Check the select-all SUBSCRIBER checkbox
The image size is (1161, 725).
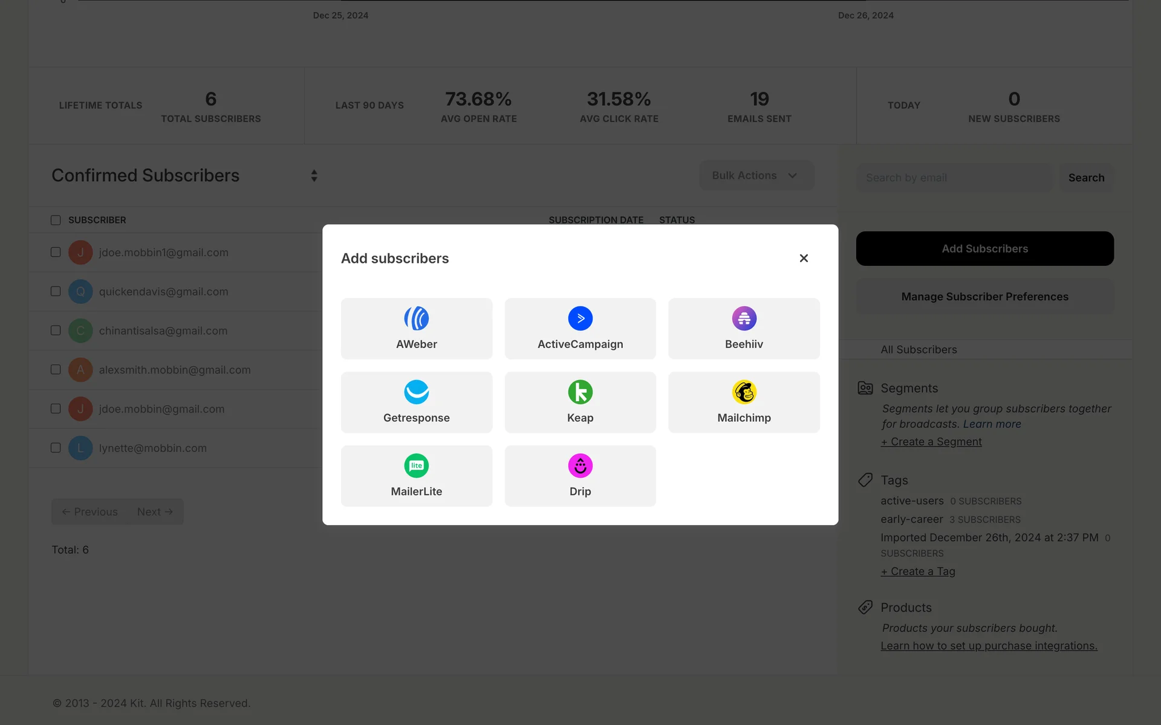tap(56, 220)
